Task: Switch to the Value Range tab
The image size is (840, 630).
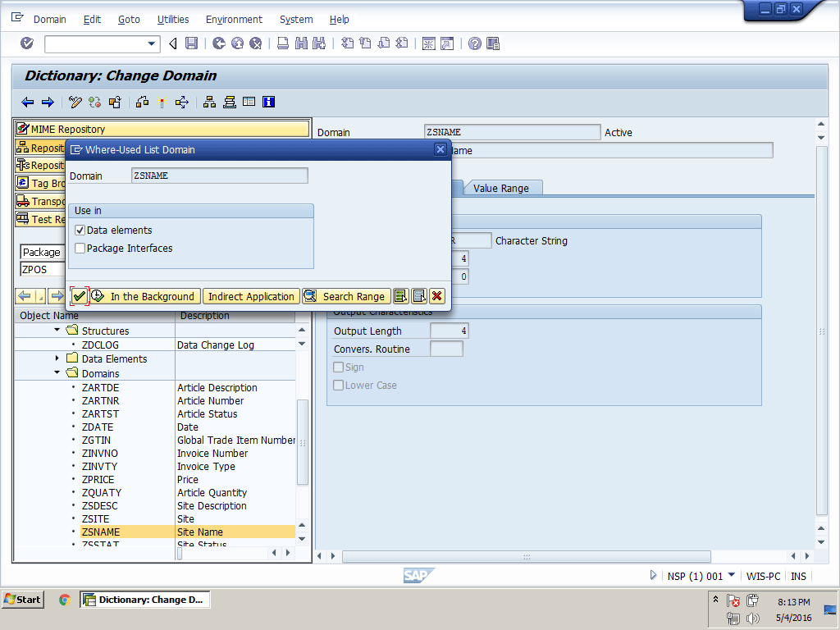Action: [x=500, y=188]
